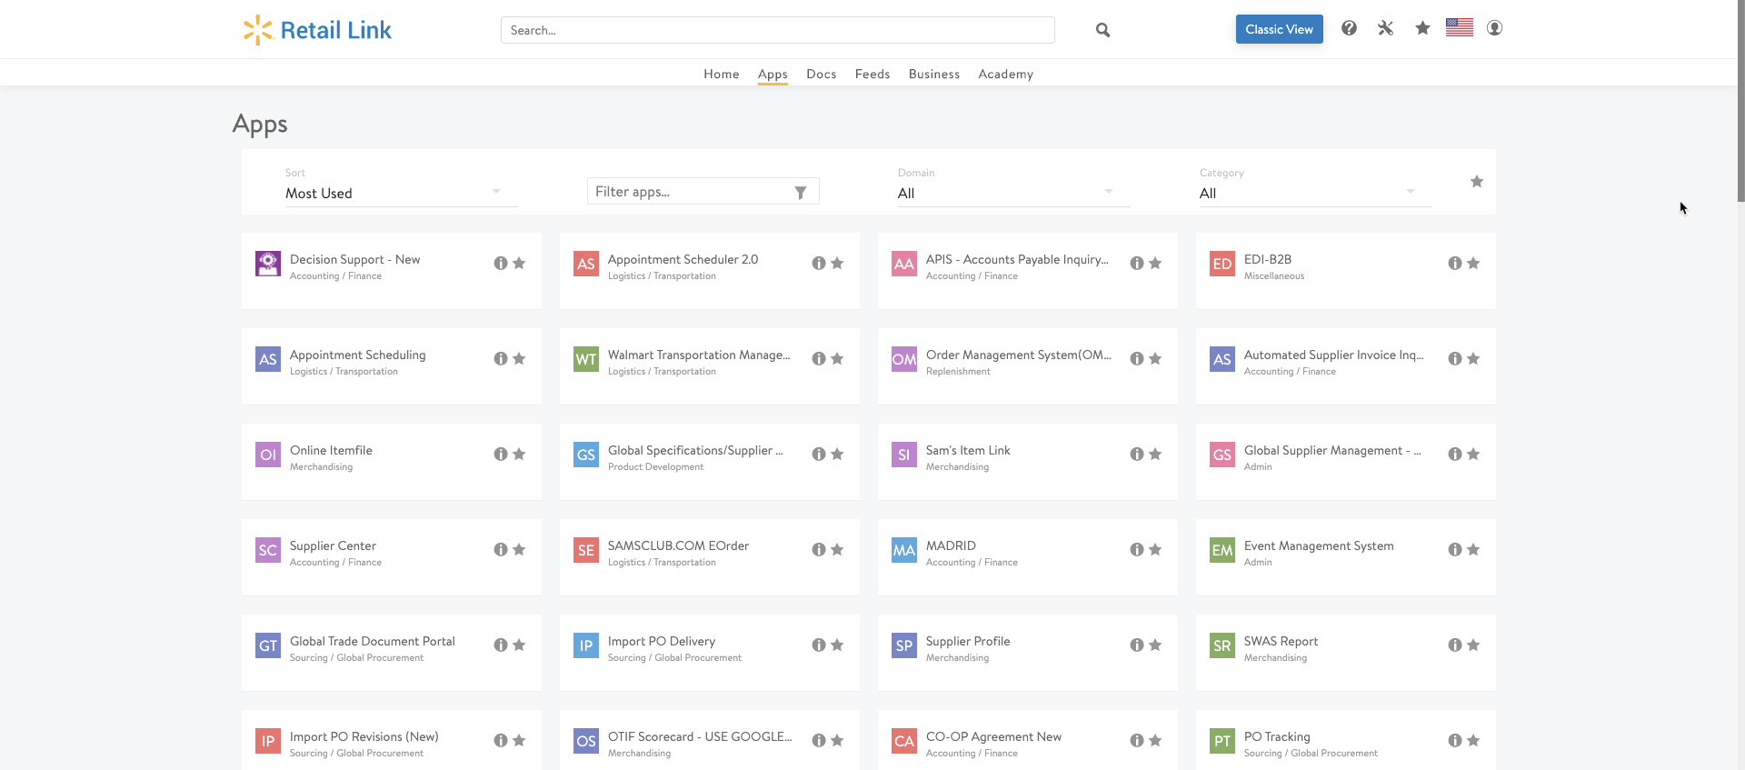Viewport: 1745px width, 770px height.
Task: Favorite APIS - Accounts Payable Inquiry app
Action: click(1155, 263)
